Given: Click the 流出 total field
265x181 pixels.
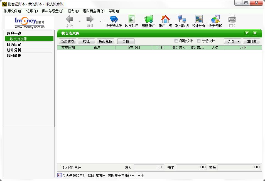Looking at the screenshot, I should click(191, 167).
